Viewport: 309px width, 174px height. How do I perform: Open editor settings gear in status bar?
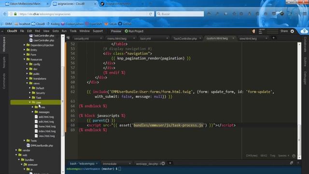pos(294,156)
